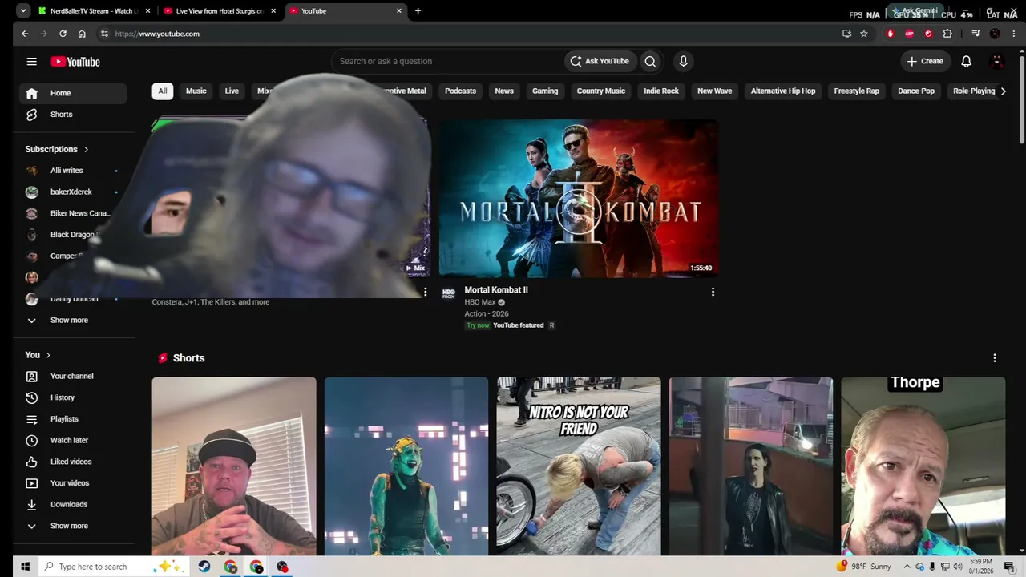Open a new browser tab
The image size is (1026, 577).
tap(418, 11)
